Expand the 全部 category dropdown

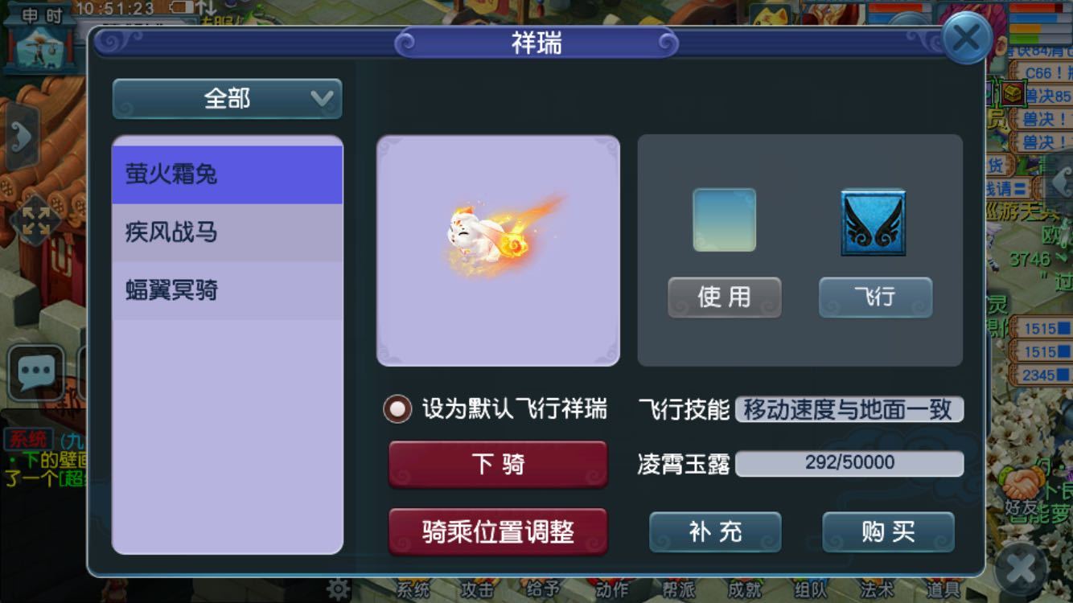[228, 99]
